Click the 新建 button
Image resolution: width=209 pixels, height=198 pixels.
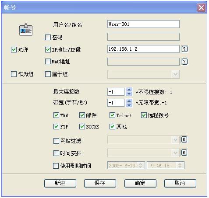tap(60, 183)
